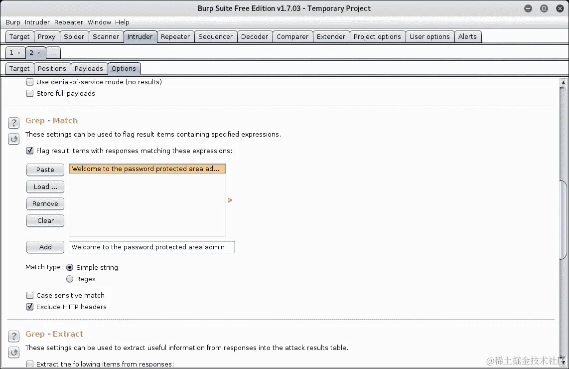Uncheck Flag result items with responses matching
This screenshot has width=569, height=369.
[x=30, y=151]
